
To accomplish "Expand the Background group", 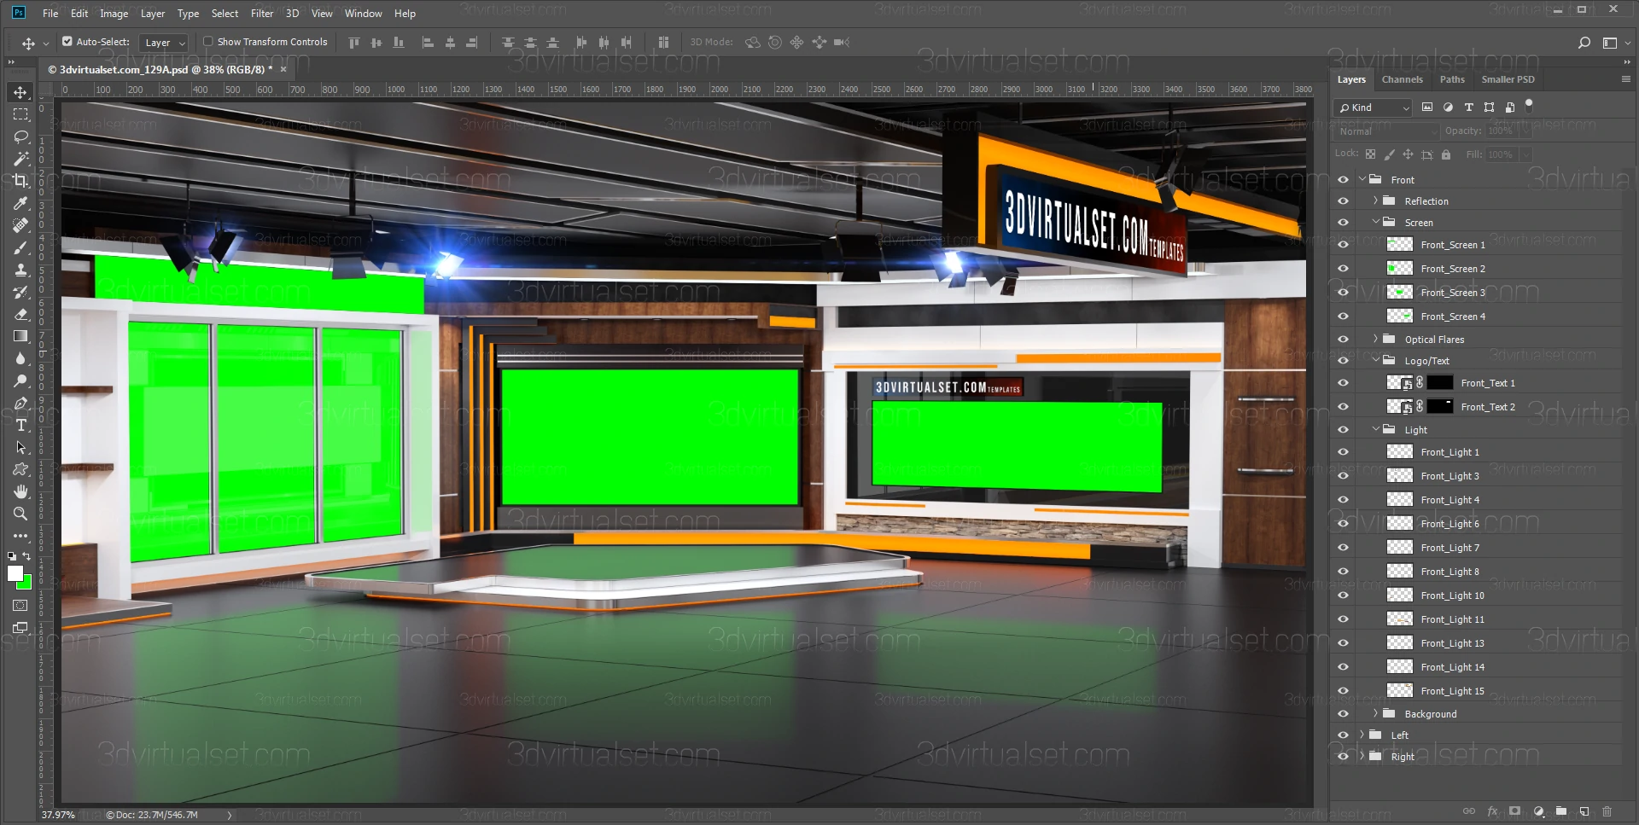I will [x=1375, y=713].
